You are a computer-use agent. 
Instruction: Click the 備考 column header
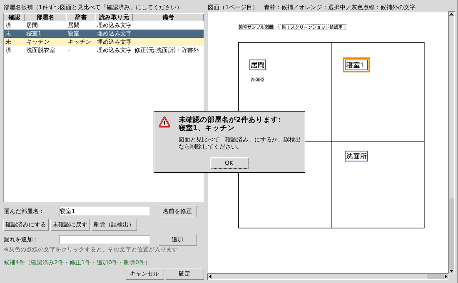click(x=168, y=17)
